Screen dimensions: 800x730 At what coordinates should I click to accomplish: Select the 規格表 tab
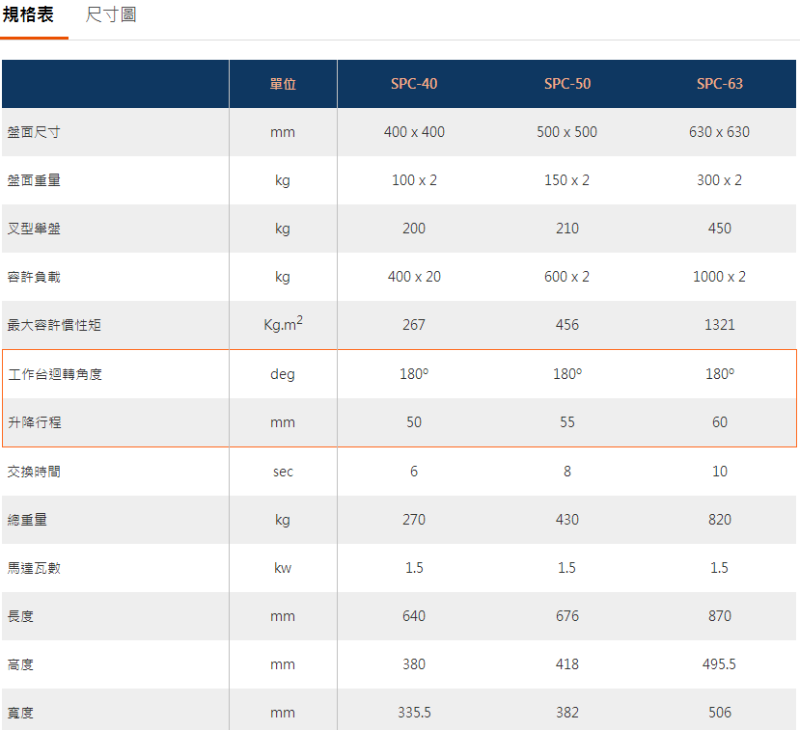tap(29, 15)
